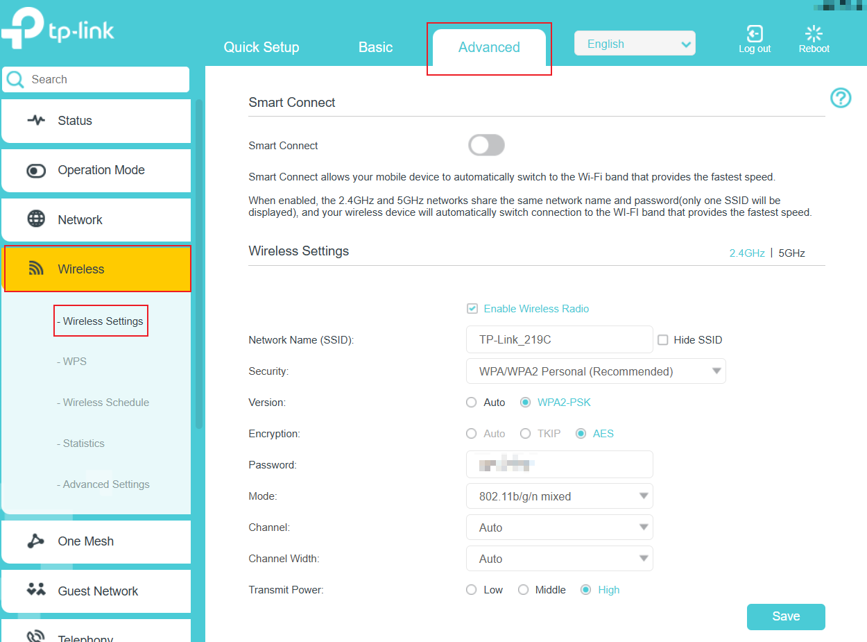Select the Status panel icon
This screenshot has width=867, height=642.
(36, 120)
